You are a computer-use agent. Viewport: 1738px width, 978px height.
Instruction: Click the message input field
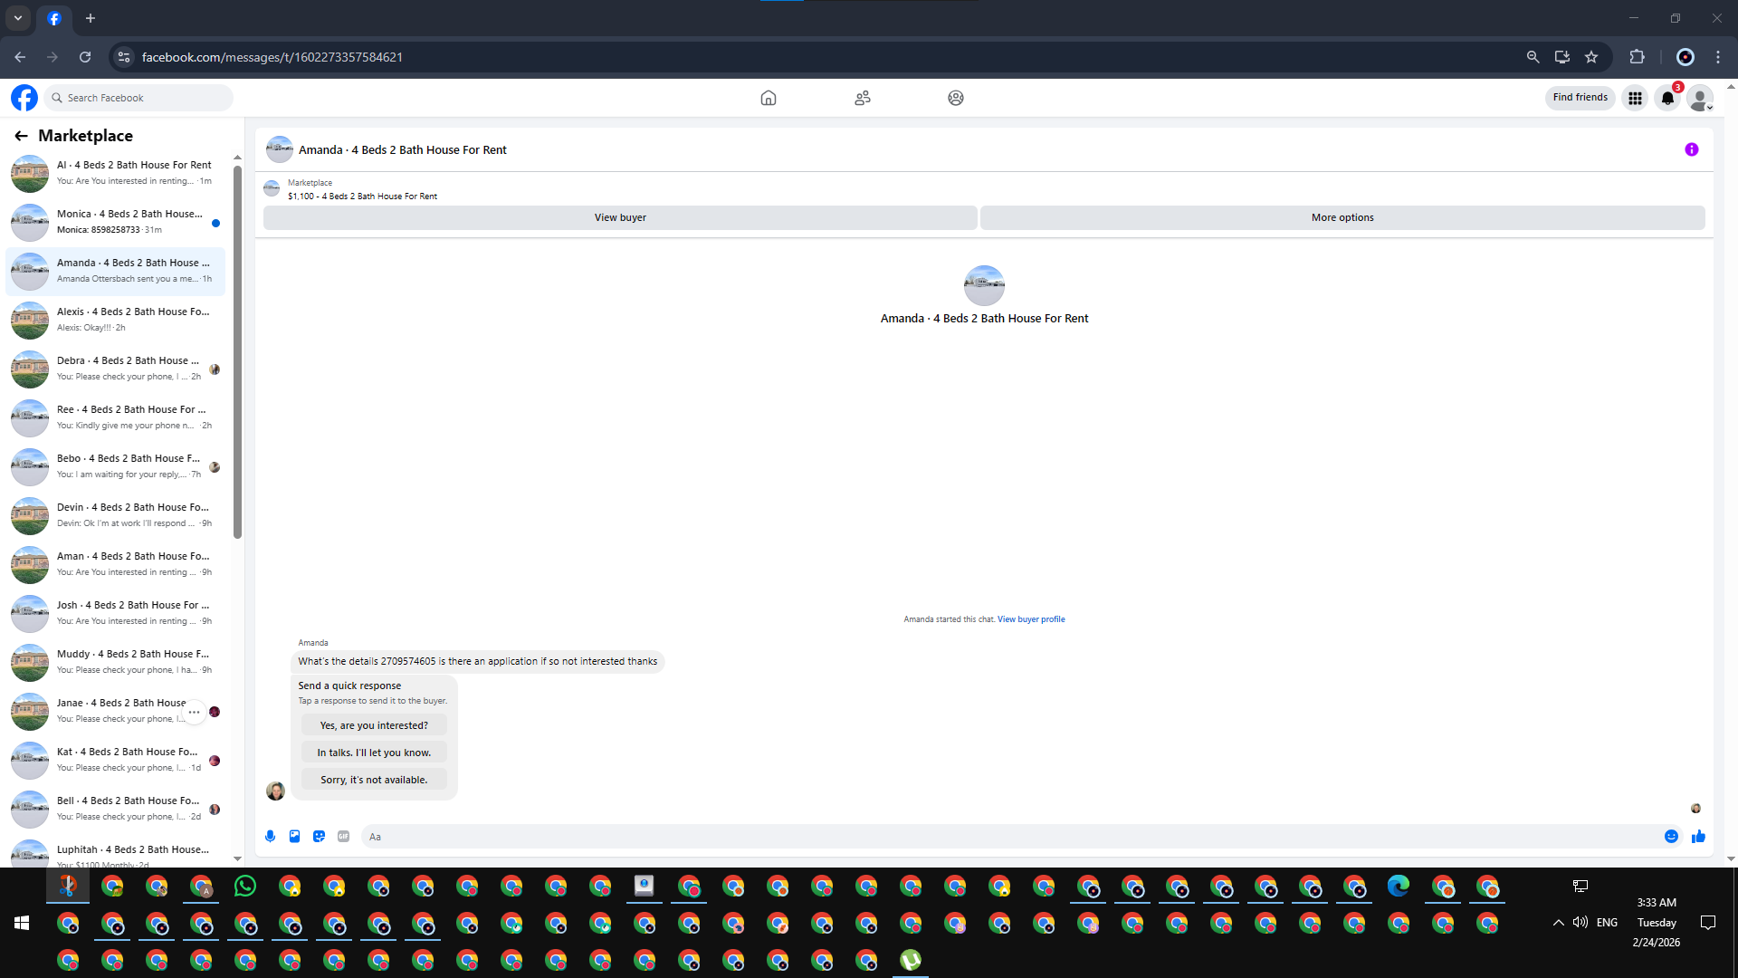pos(996,837)
